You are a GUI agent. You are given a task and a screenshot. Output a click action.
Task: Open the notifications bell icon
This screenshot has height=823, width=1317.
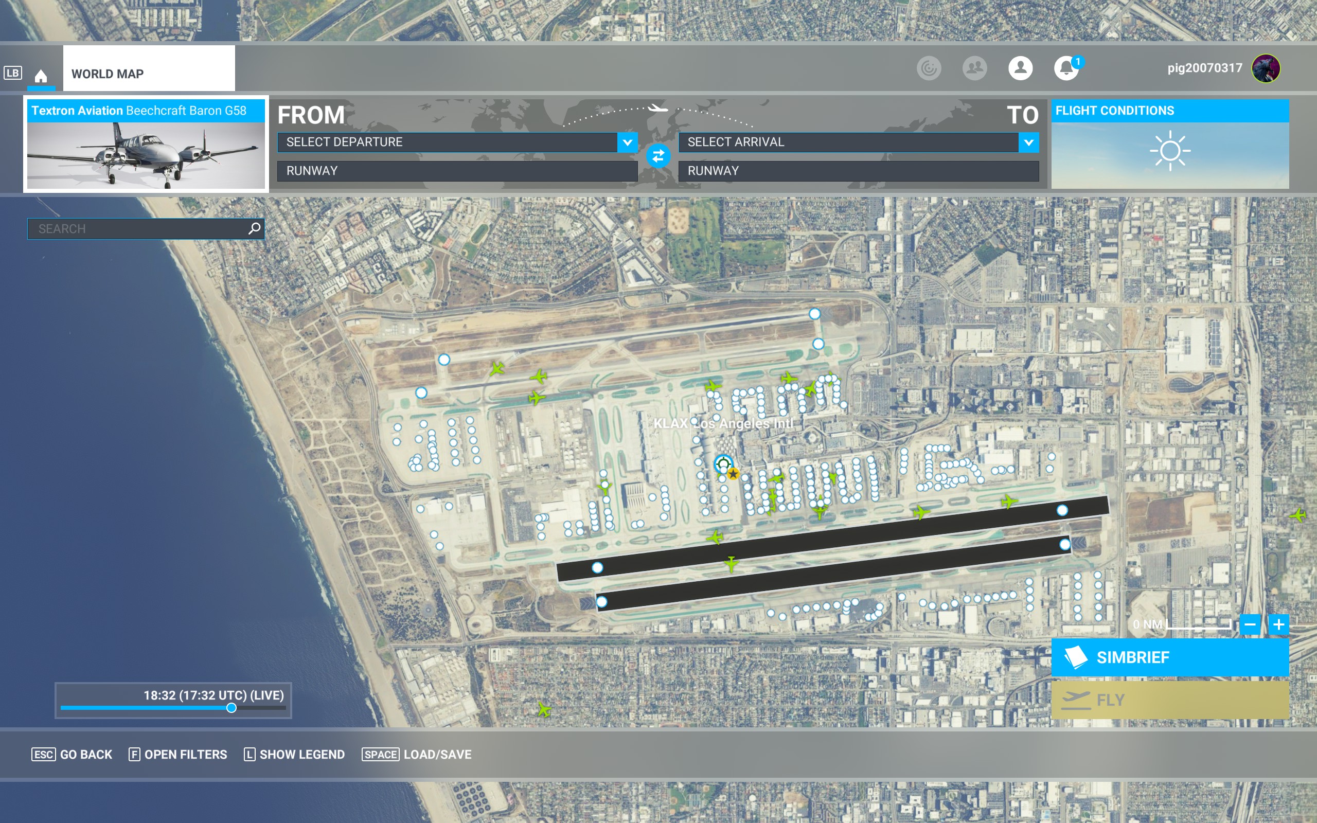(1066, 68)
